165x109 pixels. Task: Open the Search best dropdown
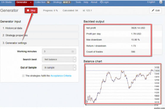pyautogui.click(x=59, y=59)
